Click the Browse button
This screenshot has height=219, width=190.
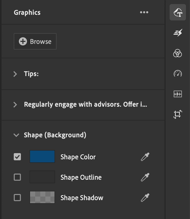click(35, 41)
